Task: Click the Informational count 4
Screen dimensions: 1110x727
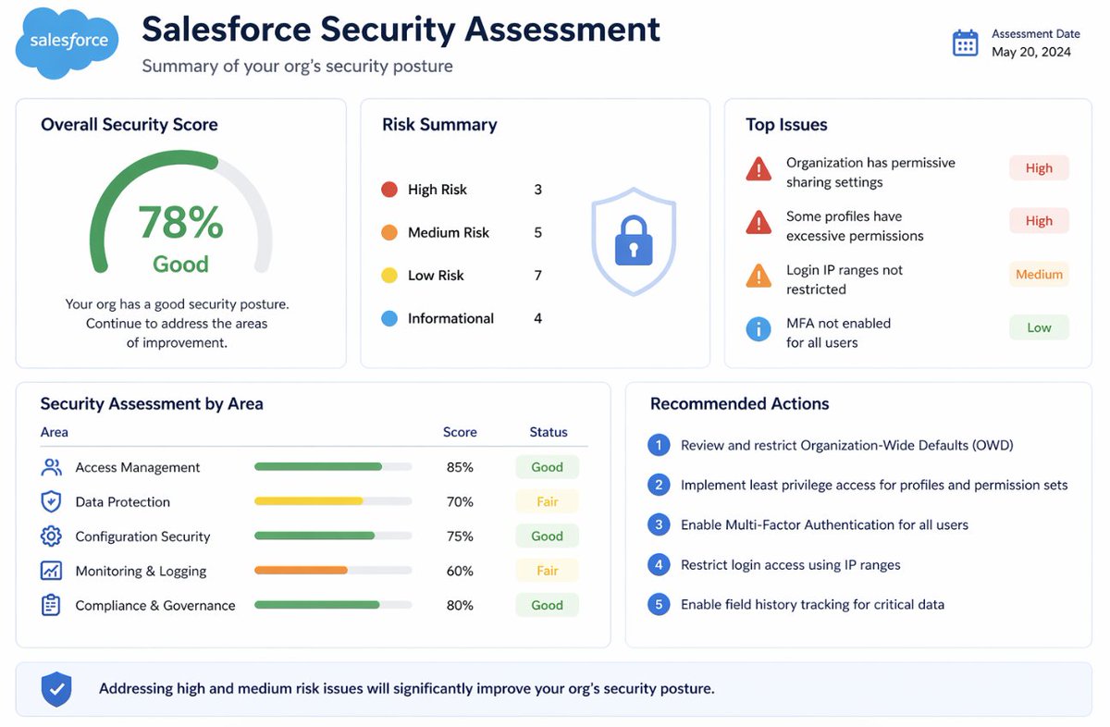Action: [538, 318]
